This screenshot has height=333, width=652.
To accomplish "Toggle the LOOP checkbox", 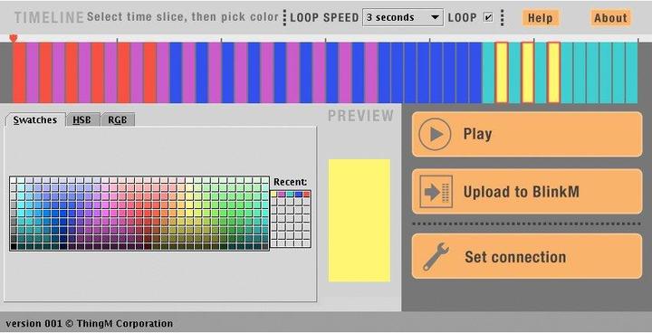I will (489, 17).
